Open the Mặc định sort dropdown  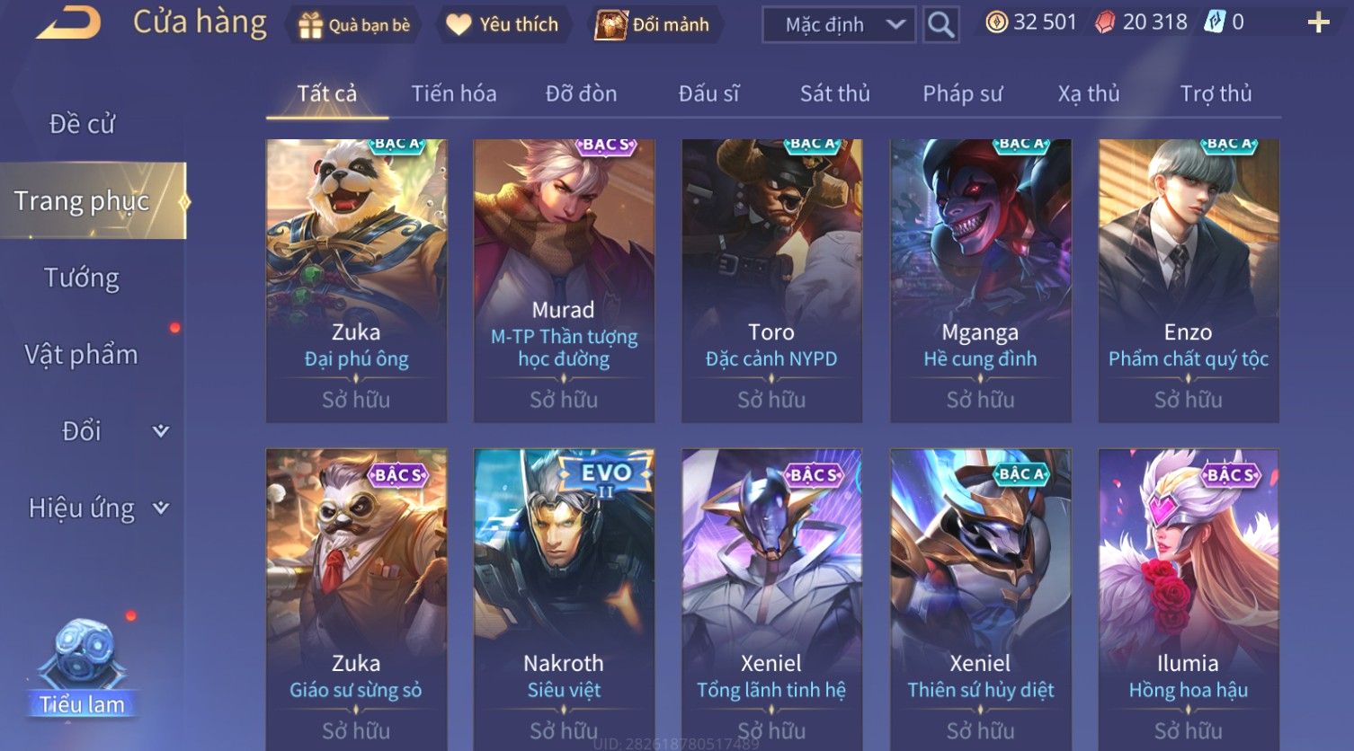point(839,25)
